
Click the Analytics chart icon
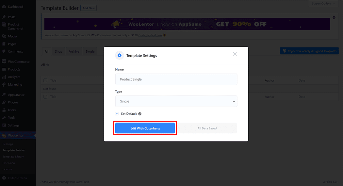[x=4, y=77]
